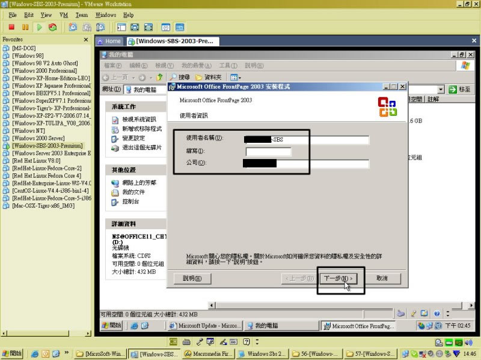Select [Windows-SBS-2003-Premium] favorite
Screen dimensions: 481x360
47,145
